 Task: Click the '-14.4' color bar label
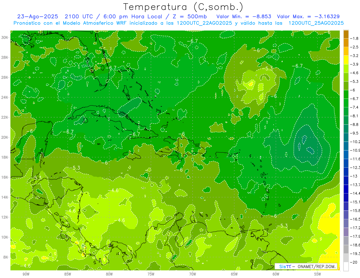point(355,193)
